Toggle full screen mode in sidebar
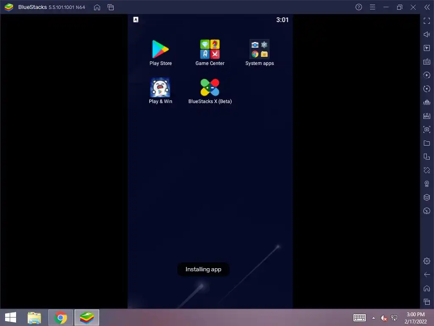 coord(427,21)
